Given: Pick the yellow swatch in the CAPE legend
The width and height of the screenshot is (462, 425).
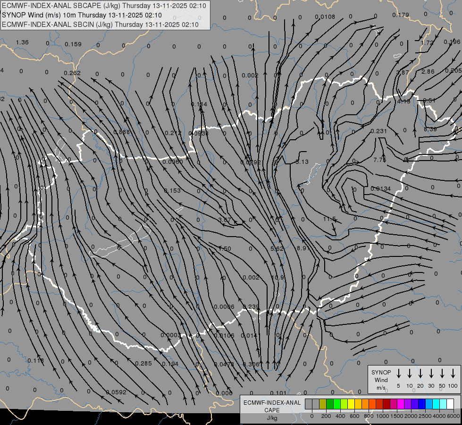Looking at the screenshot, I should (351, 404).
